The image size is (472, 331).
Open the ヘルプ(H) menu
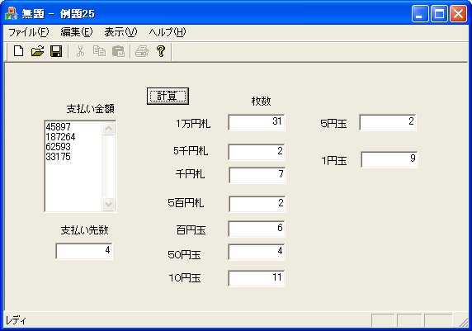[x=168, y=32]
